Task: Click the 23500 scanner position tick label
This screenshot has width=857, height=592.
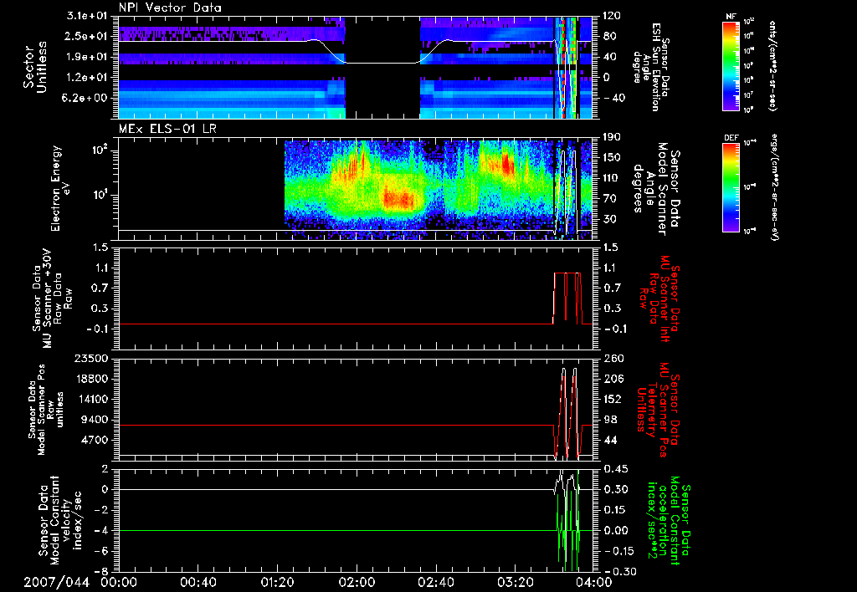Action: (90, 358)
